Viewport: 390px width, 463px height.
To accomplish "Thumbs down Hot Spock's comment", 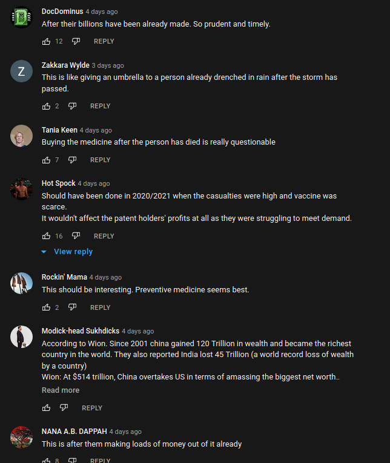I will [x=76, y=236].
